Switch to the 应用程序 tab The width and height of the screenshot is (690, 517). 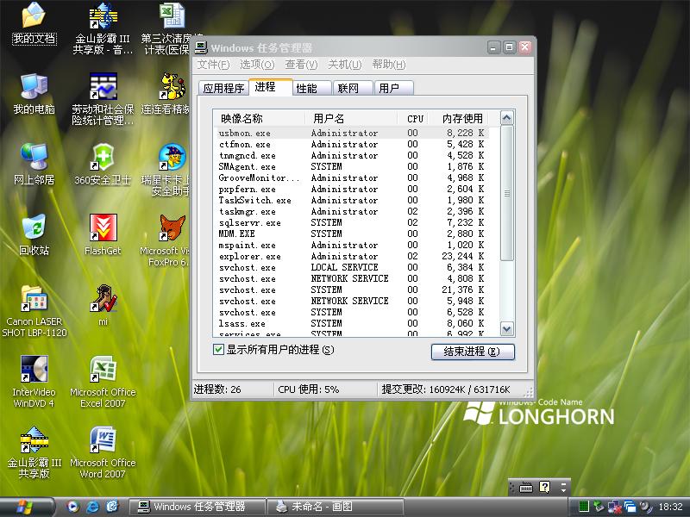[x=223, y=88]
